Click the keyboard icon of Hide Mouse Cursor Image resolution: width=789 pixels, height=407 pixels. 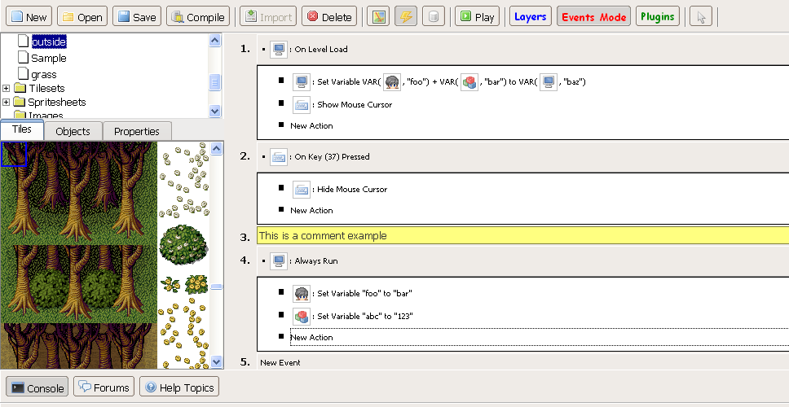(x=302, y=190)
